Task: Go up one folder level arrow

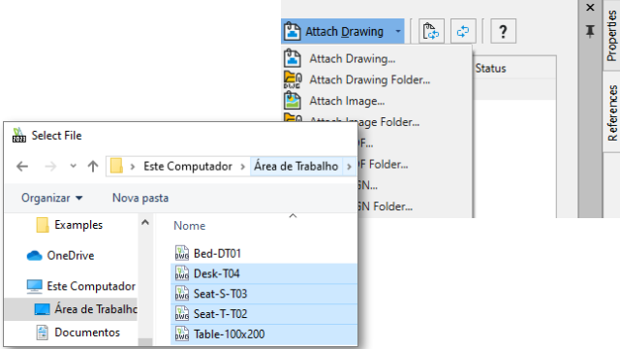Action: point(93,166)
